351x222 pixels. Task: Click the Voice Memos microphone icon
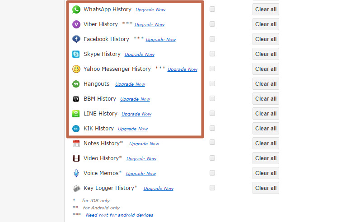(76, 173)
